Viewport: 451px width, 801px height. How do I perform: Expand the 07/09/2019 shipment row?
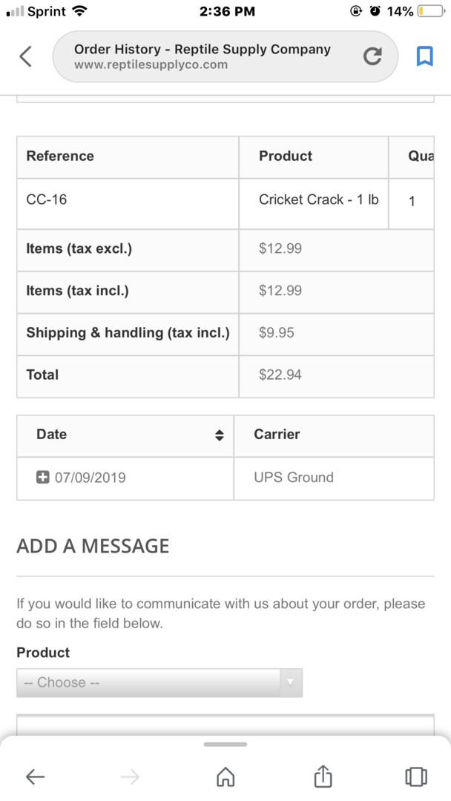click(x=43, y=477)
